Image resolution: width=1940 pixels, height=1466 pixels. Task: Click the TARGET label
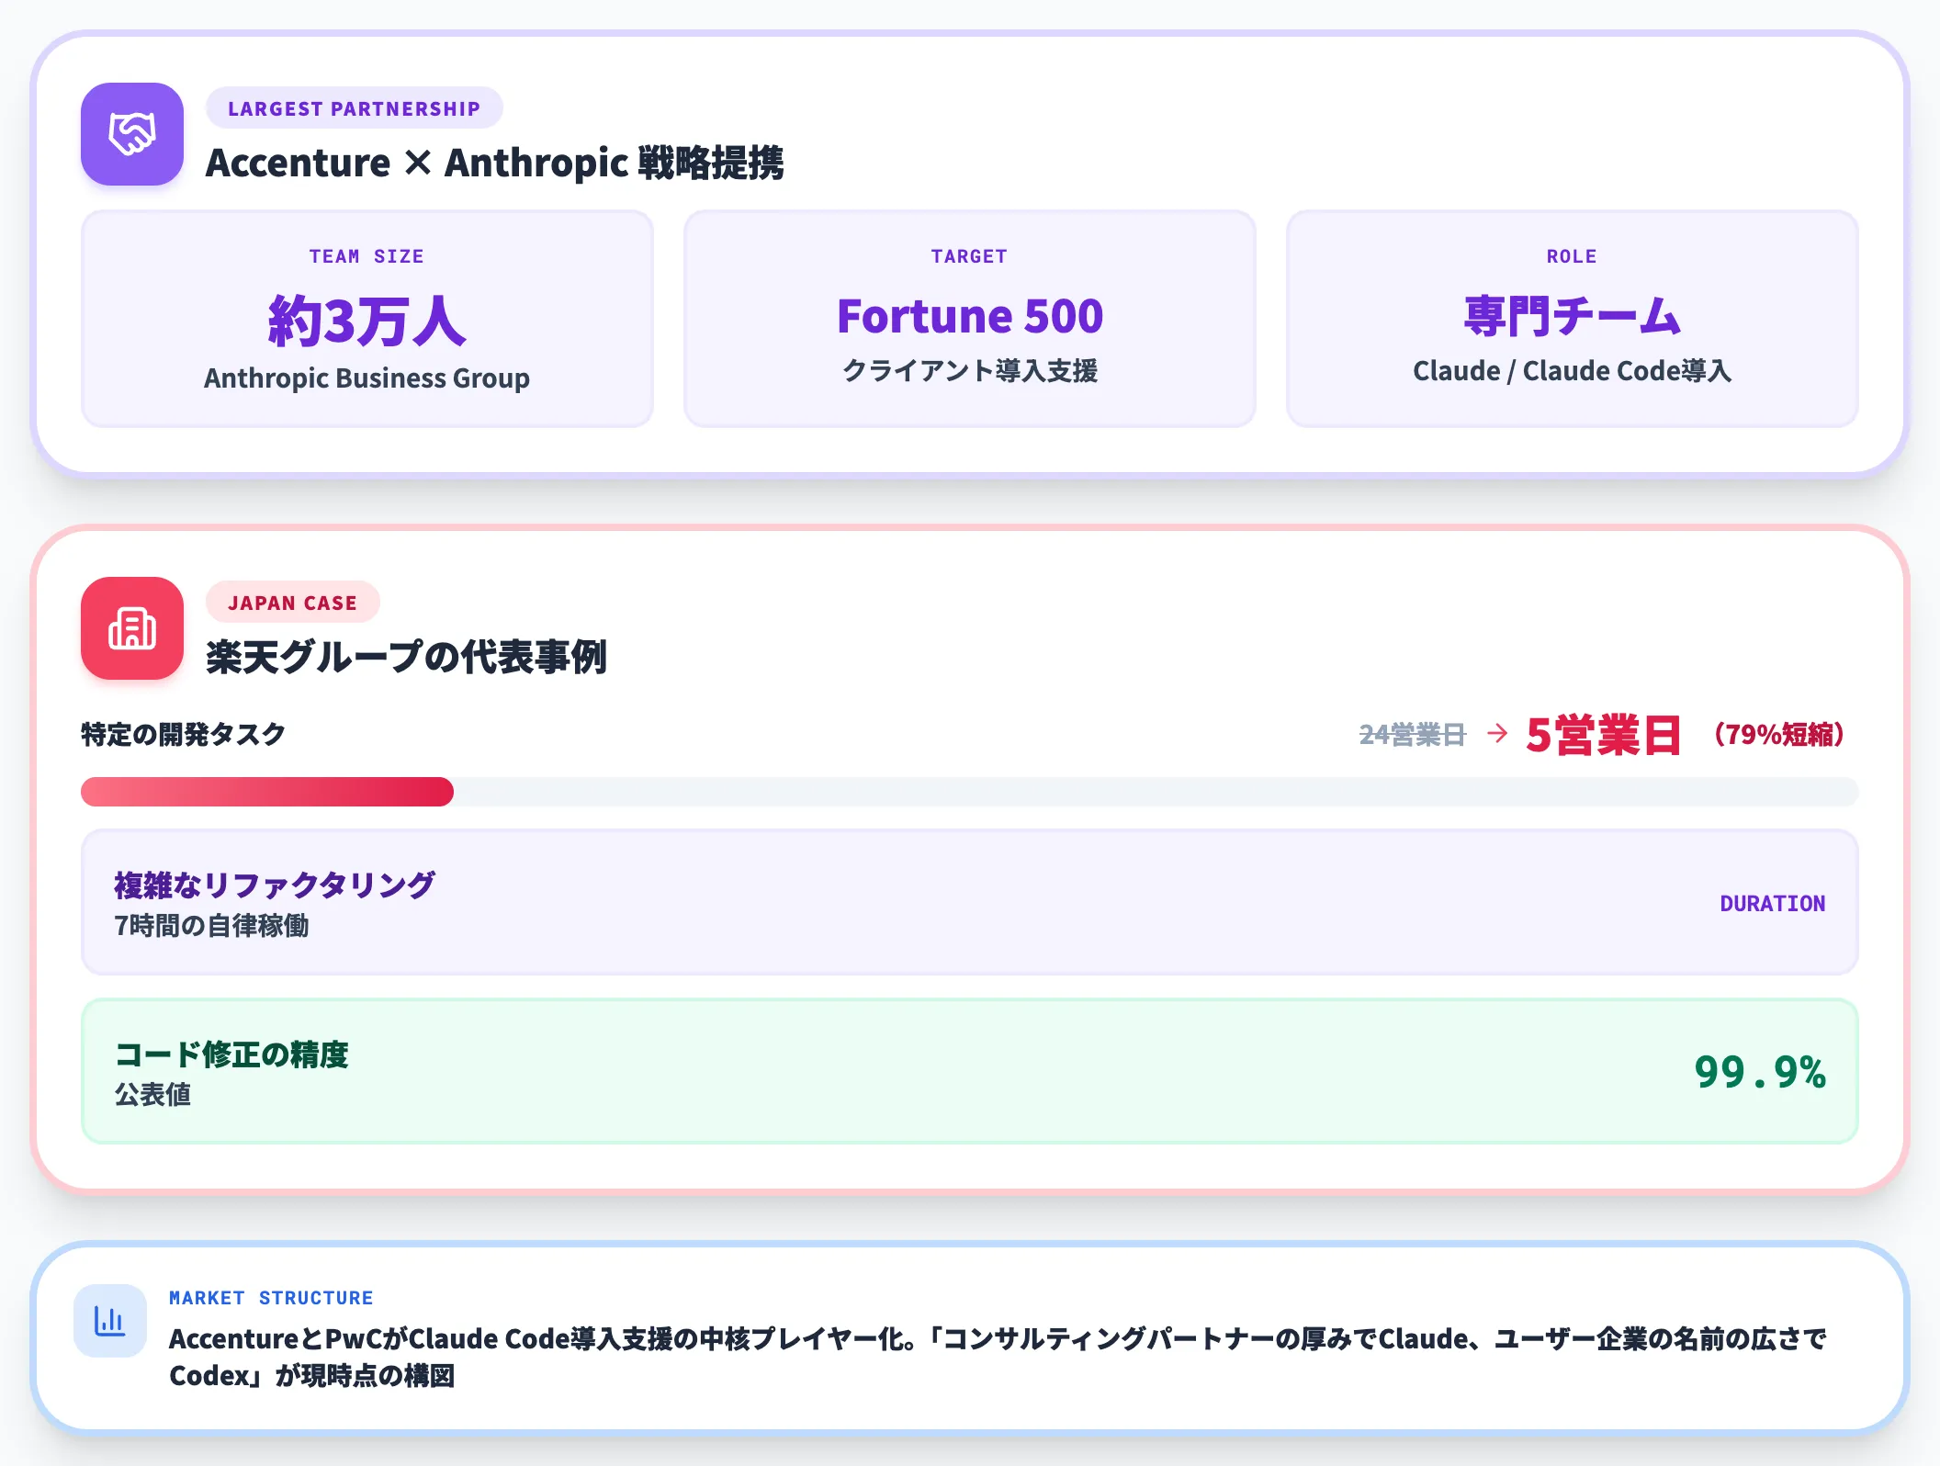coord(970,256)
